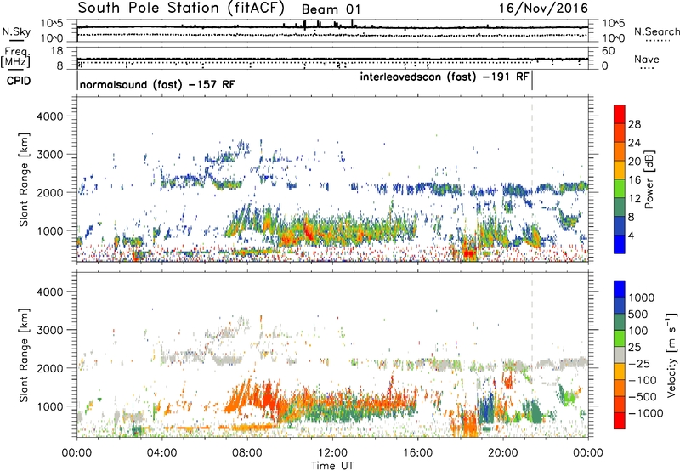680x471 pixels.
Task: Click the 'Nave' legend label
Action: (646, 59)
